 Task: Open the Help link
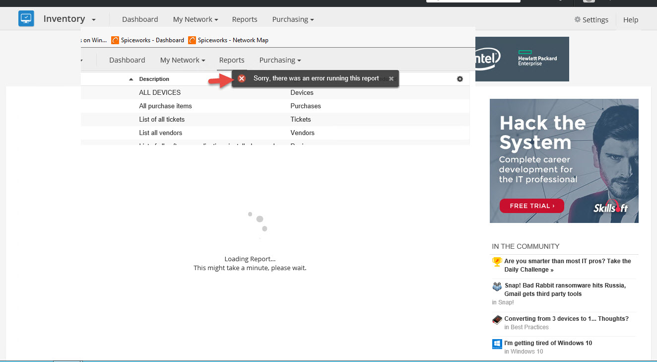(630, 20)
